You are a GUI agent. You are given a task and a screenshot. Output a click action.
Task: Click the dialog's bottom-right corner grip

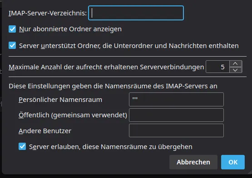tap(250, 172)
